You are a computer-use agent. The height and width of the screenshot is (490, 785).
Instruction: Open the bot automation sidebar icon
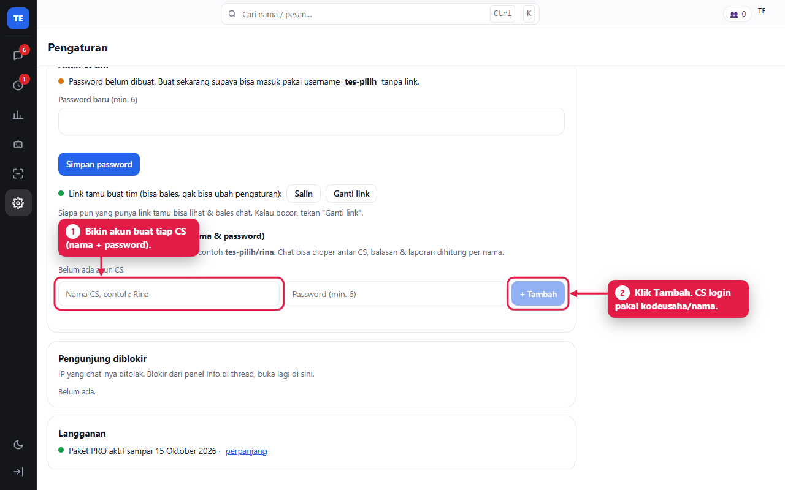18,144
